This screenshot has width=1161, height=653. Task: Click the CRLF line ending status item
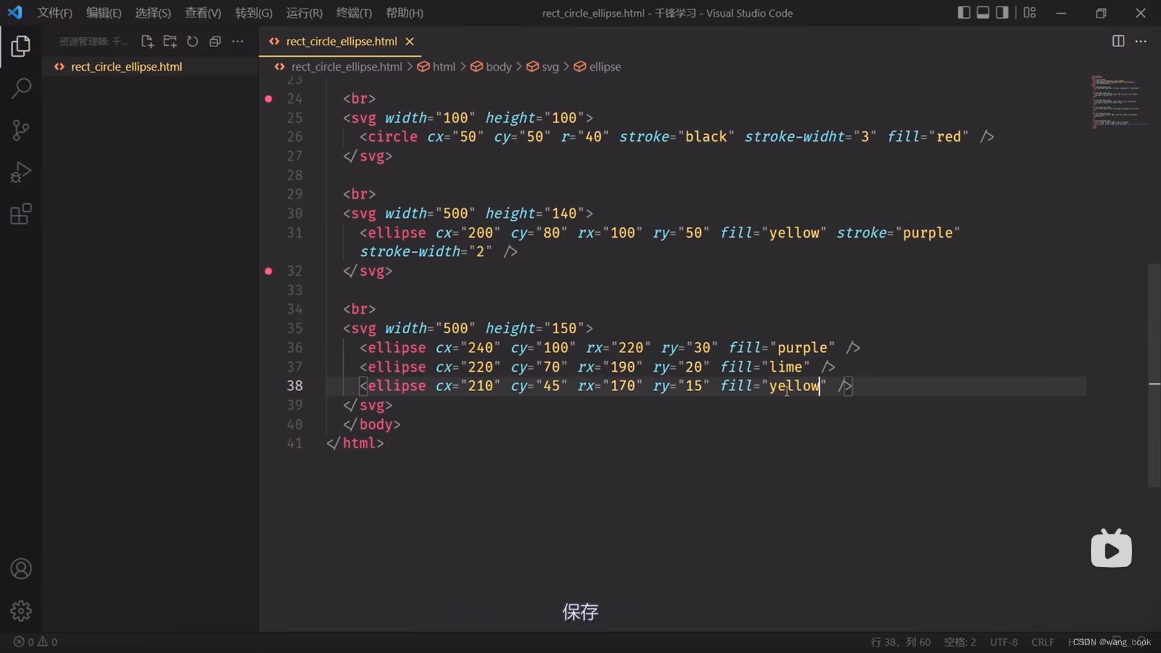(x=1042, y=642)
